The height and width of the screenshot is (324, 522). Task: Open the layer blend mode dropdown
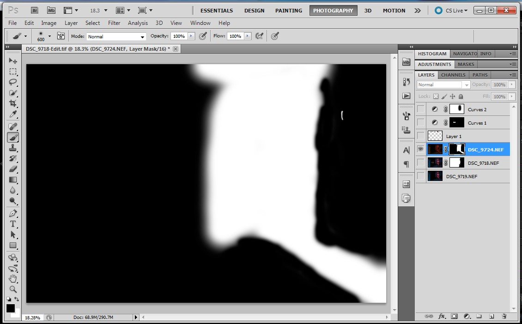(x=443, y=85)
